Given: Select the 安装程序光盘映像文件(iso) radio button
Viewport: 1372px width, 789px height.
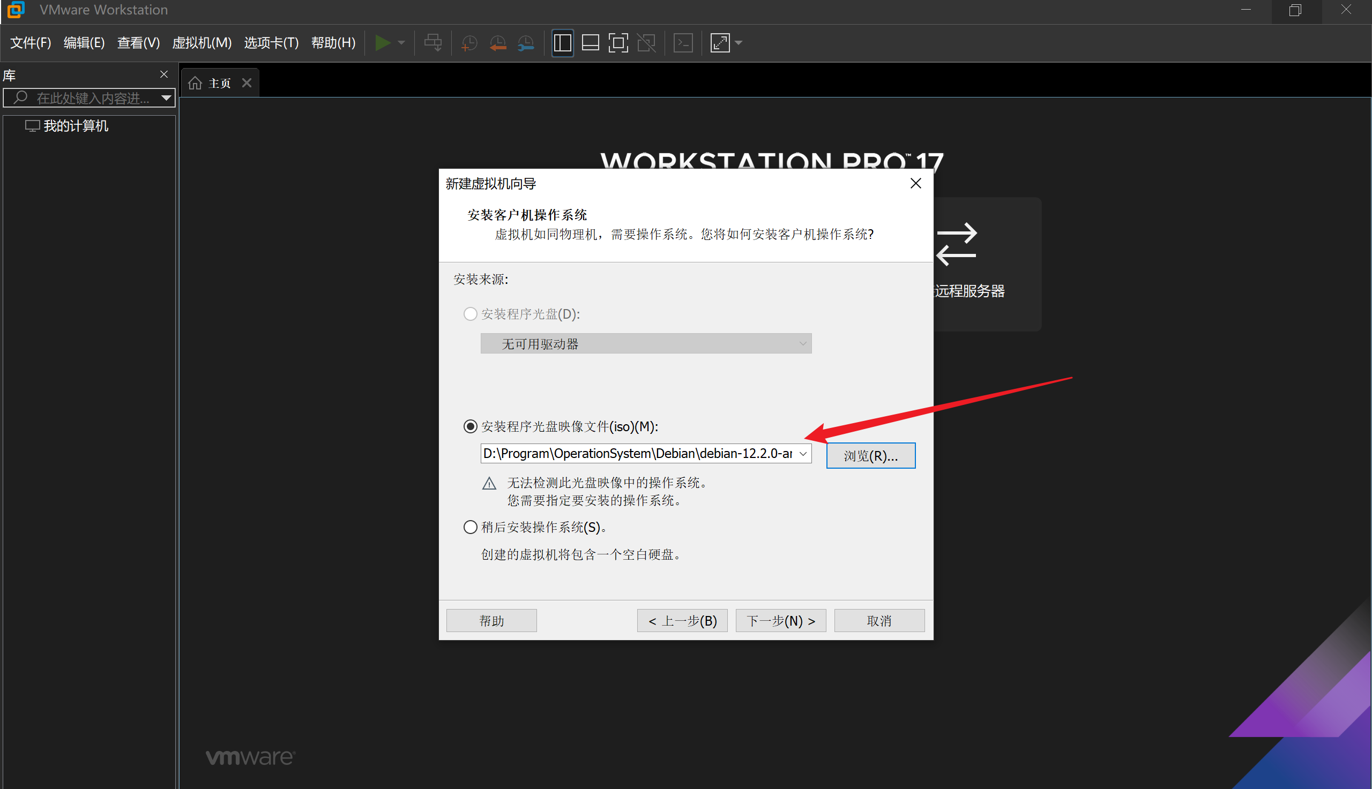Looking at the screenshot, I should [x=470, y=426].
